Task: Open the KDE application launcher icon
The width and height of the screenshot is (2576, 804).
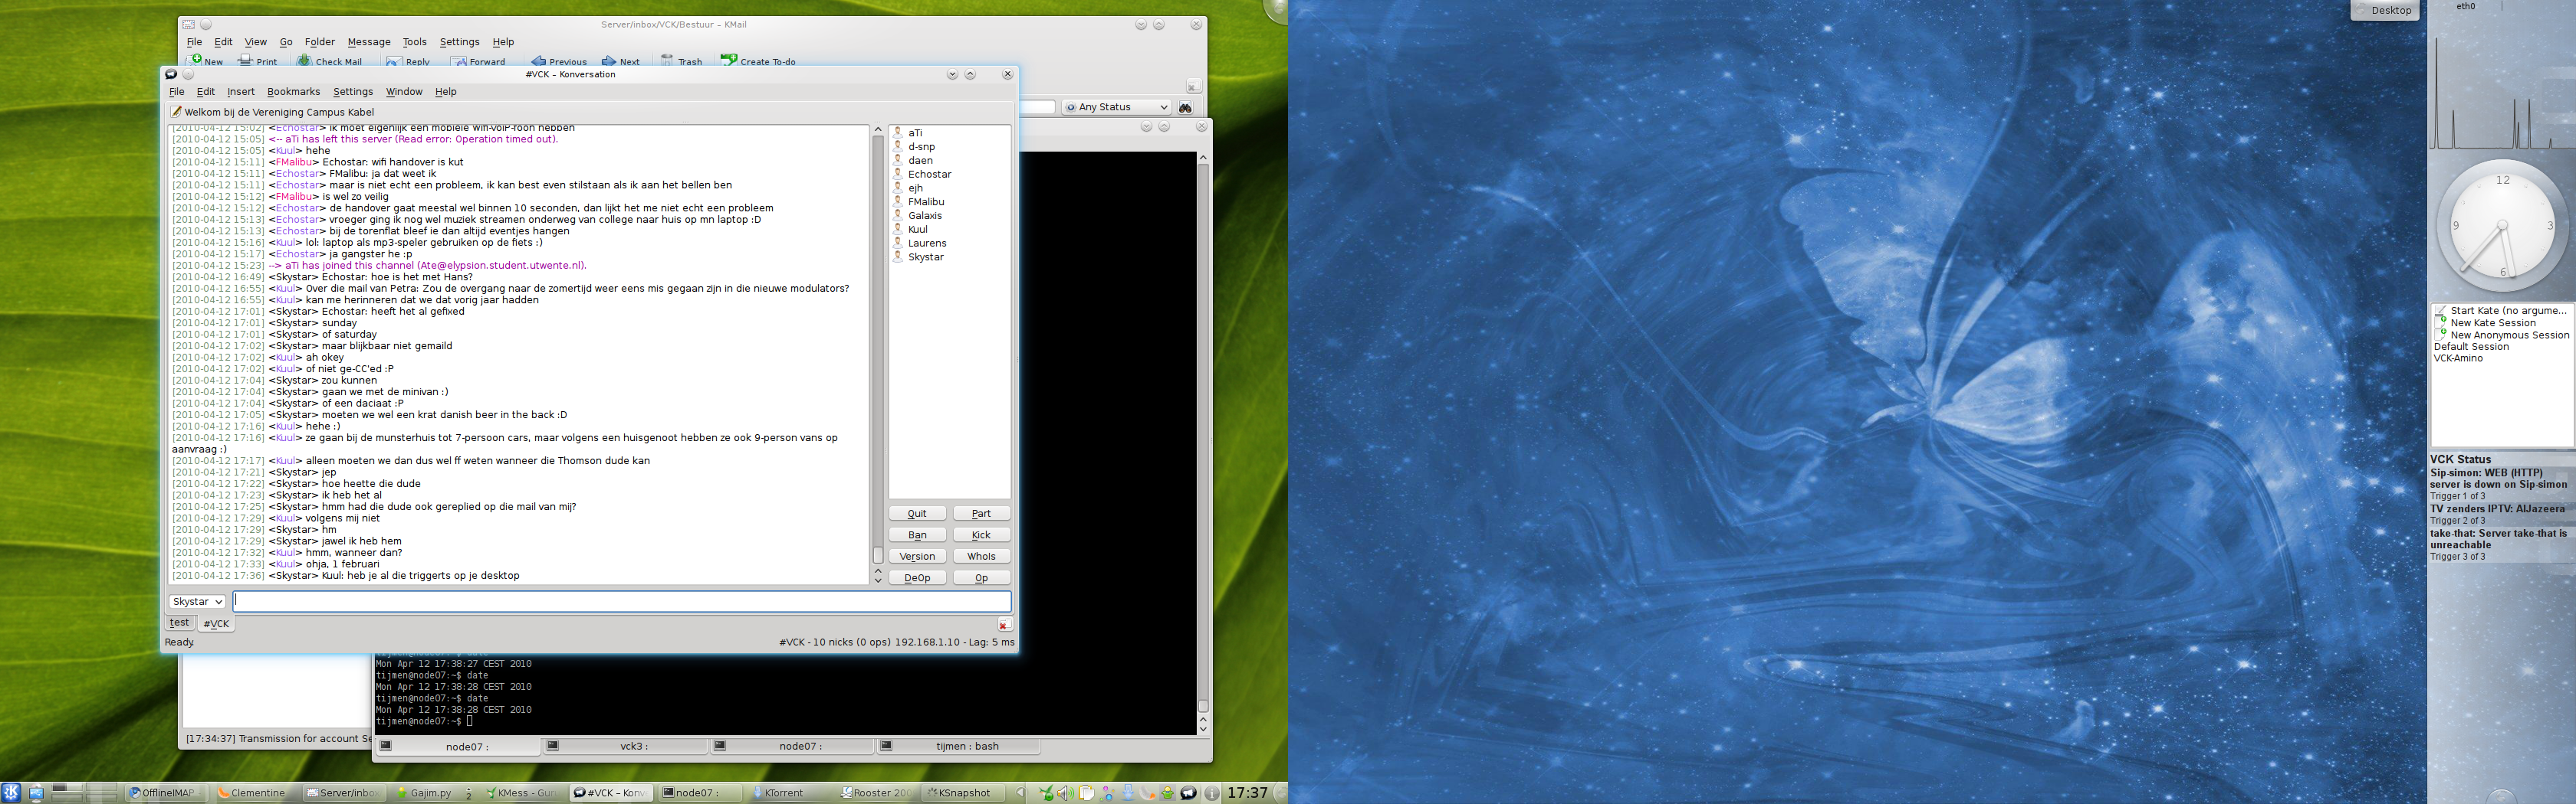Action: click(x=11, y=793)
